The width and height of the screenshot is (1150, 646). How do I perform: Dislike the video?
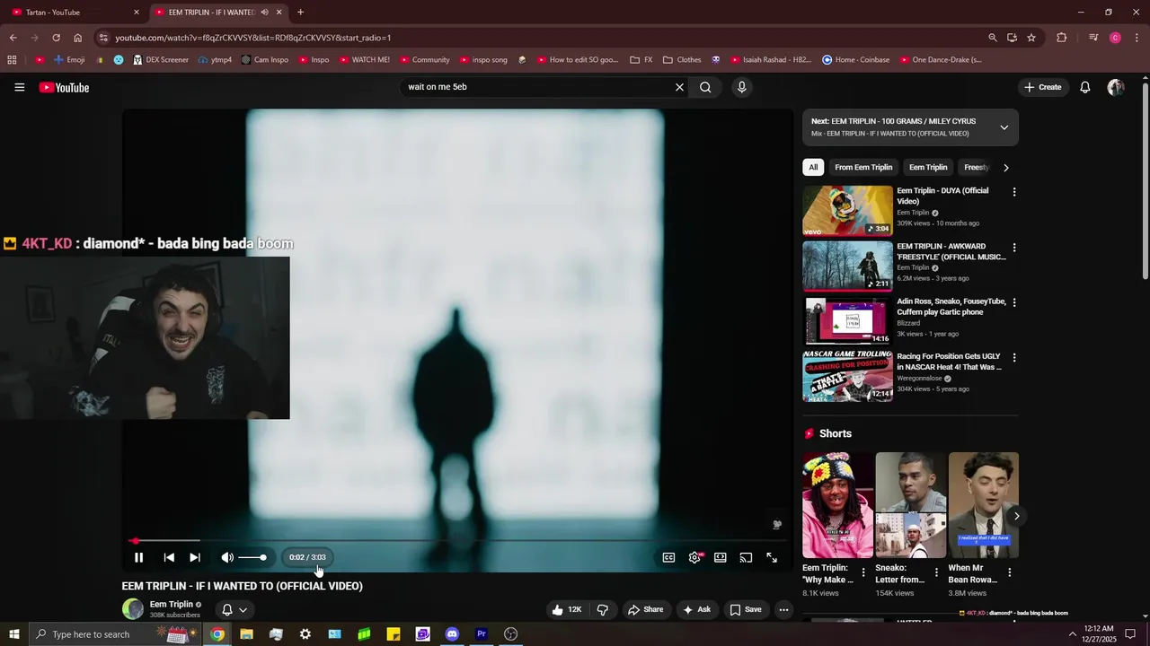[x=603, y=609]
